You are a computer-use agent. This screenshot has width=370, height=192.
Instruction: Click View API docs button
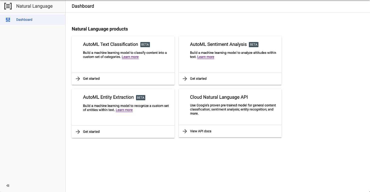200,131
